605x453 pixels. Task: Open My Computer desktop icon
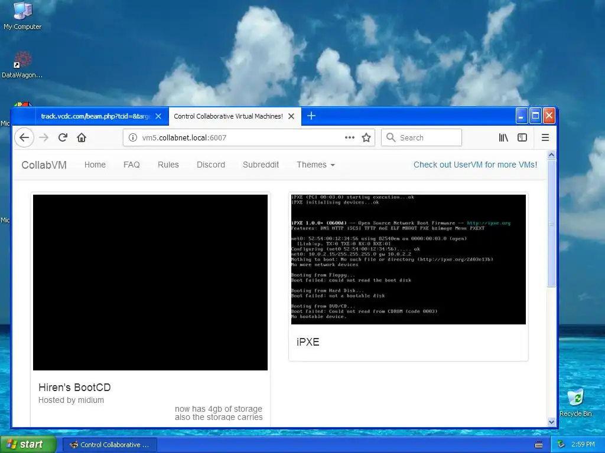click(22, 15)
